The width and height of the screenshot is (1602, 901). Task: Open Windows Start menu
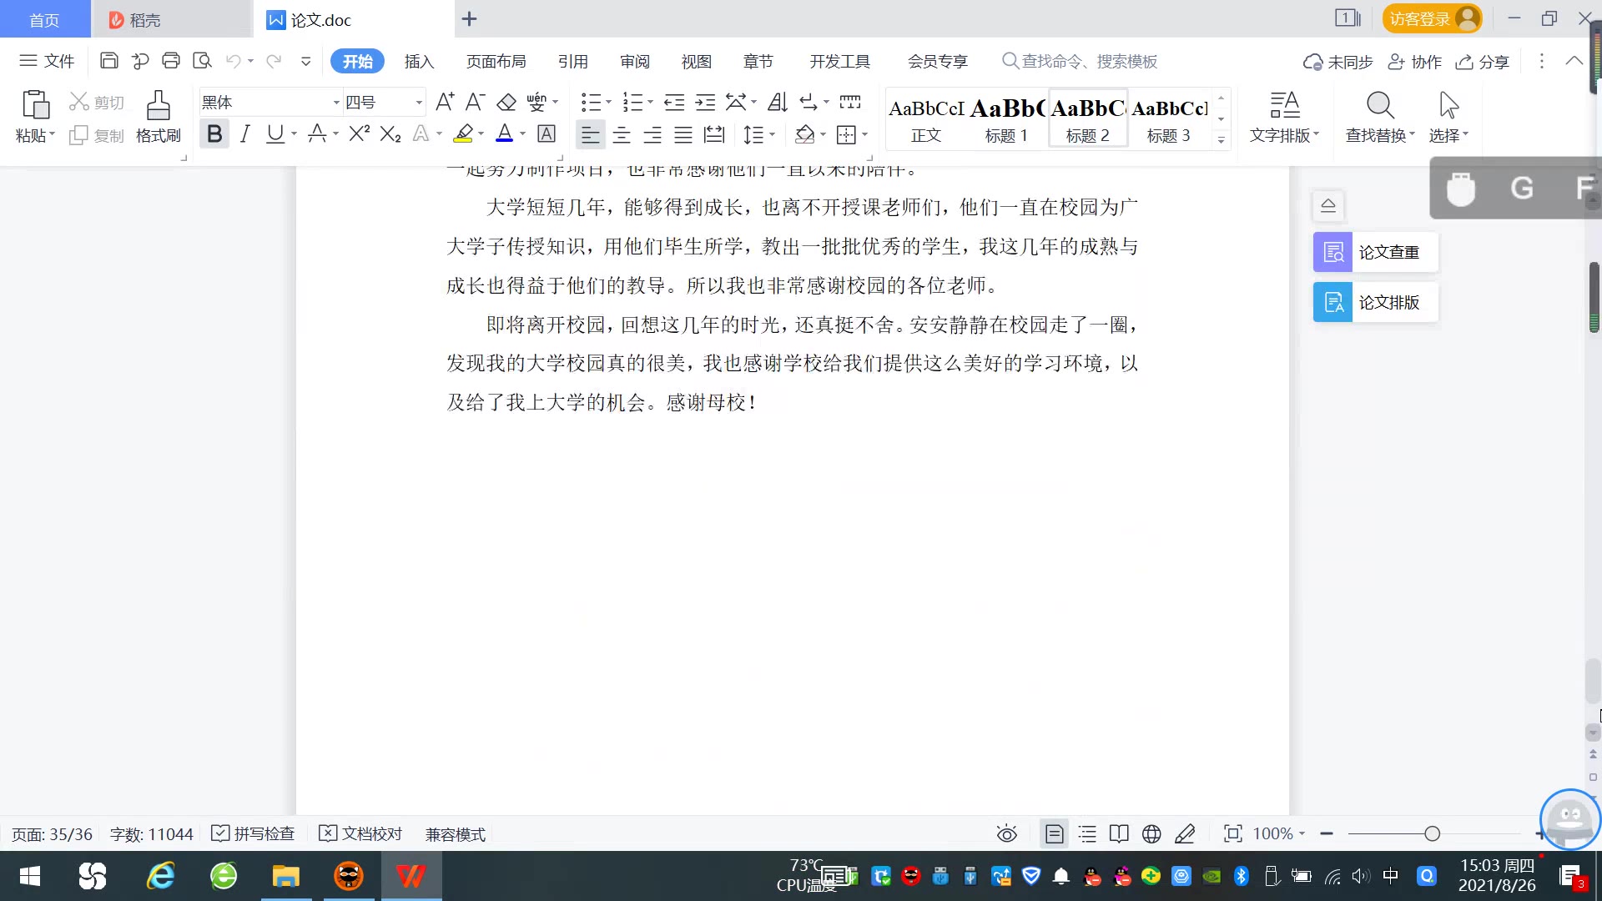(x=30, y=876)
